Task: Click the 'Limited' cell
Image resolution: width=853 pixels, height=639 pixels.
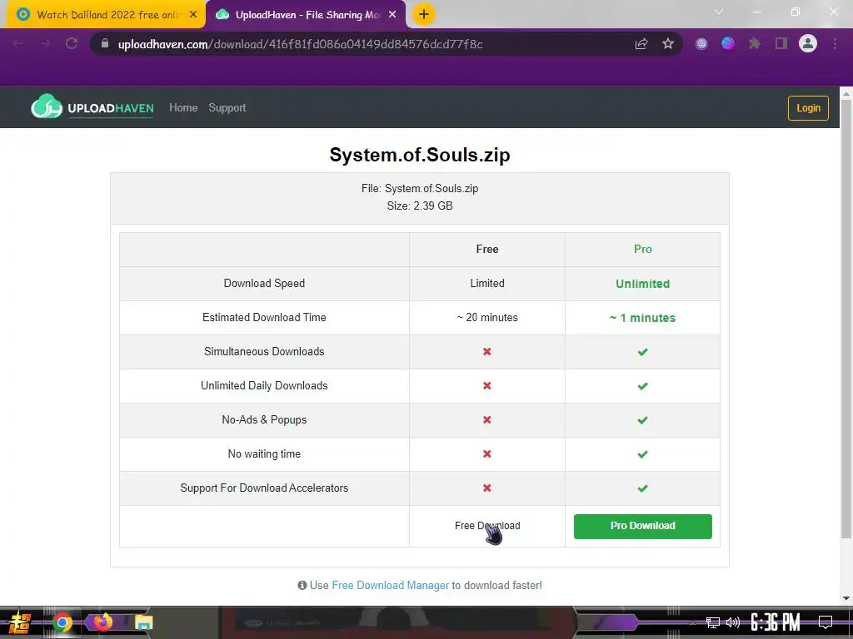Action: click(x=486, y=283)
